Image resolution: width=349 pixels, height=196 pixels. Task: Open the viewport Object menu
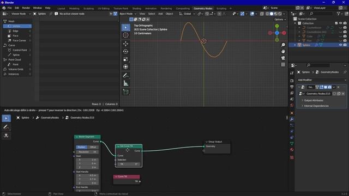(169, 14)
